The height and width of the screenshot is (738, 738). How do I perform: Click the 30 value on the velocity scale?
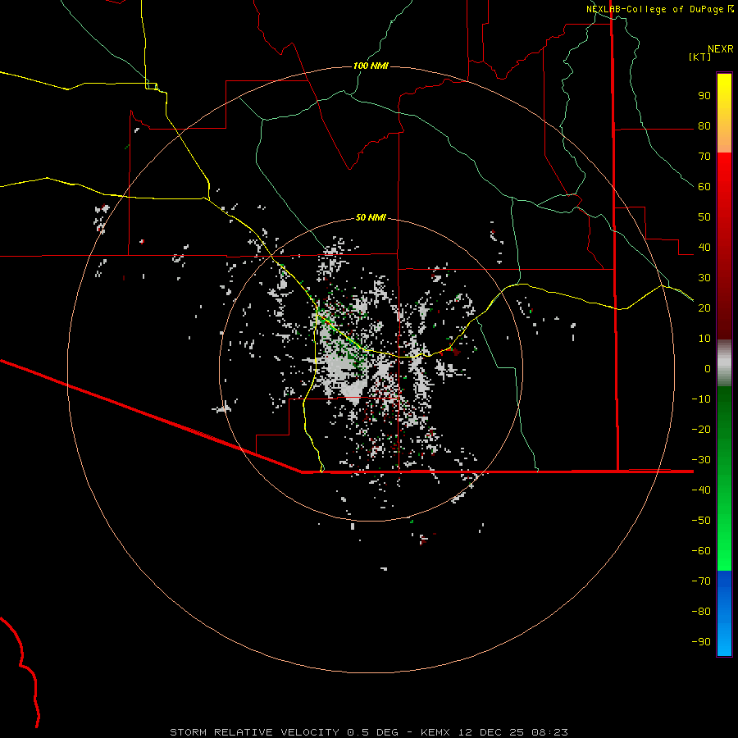[x=704, y=278]
